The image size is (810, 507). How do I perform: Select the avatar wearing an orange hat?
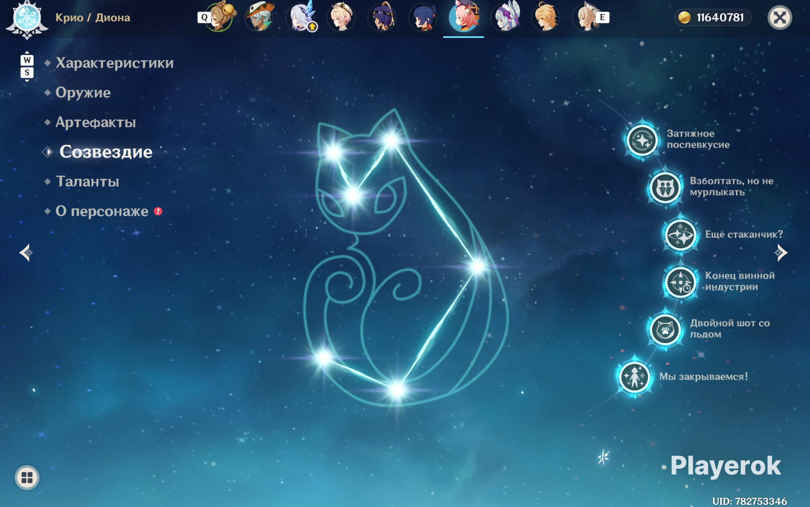pos(261,17)
